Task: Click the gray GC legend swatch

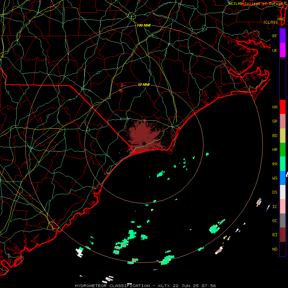Action: (283, 220)
